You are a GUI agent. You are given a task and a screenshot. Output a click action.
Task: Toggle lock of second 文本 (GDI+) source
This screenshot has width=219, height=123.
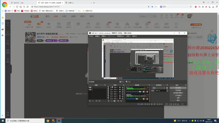[122, 90]
